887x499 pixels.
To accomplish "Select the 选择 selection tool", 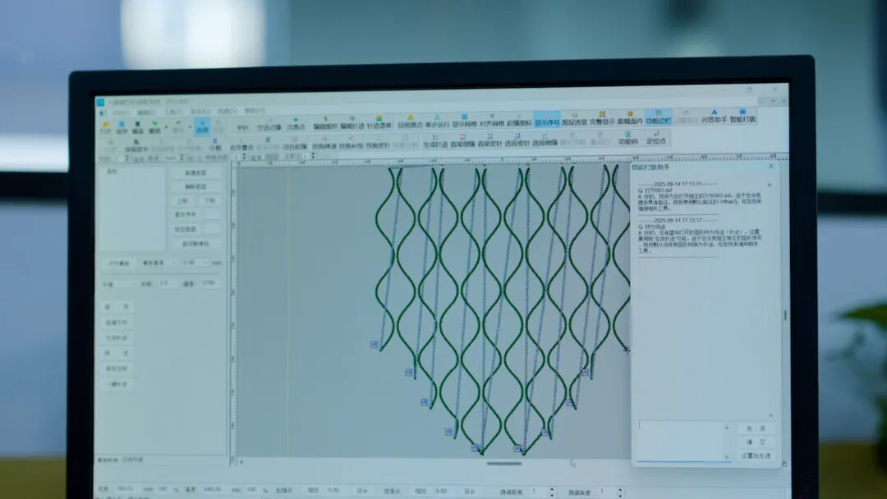I will coord(202,126).
